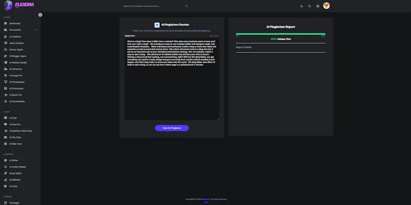Click inside the Target Text area
The image size is (411, 205).
tap(172, 79)
